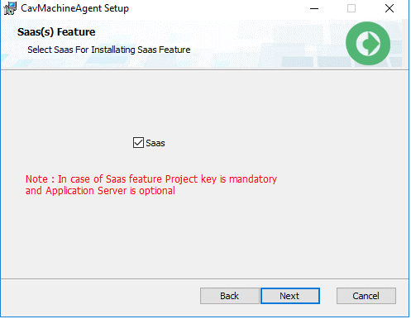Screen dimensions: 411x319
Task: Click the CavMachineAgent Setup title text
Action: [x=74, y=8]
